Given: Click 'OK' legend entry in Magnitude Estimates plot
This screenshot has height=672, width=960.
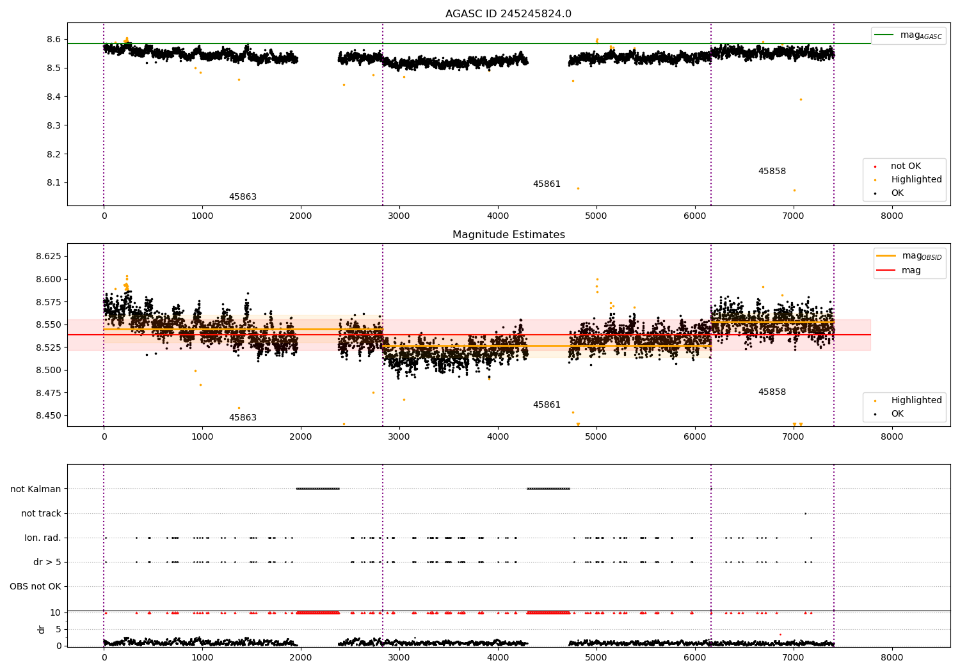Looking at the screenshot, I should point(890,414).
